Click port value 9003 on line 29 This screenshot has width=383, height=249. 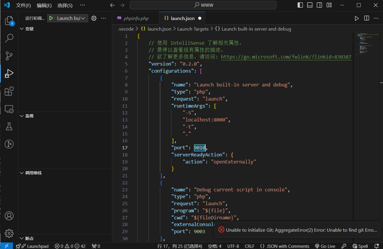click(x=199, y=232)
